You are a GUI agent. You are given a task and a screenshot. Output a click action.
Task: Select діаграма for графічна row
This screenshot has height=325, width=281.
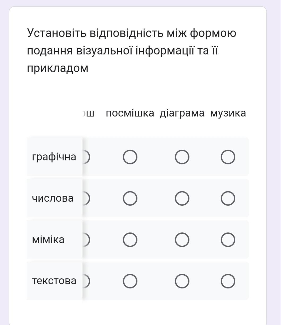click(182, 157)
